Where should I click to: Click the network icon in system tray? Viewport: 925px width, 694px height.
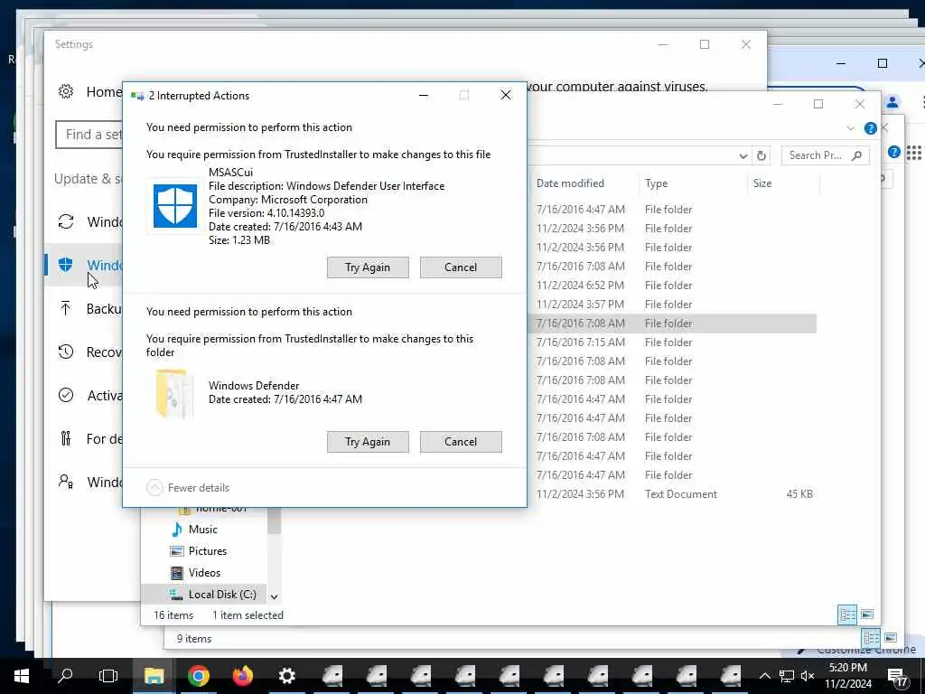click(x=786, y=676)
